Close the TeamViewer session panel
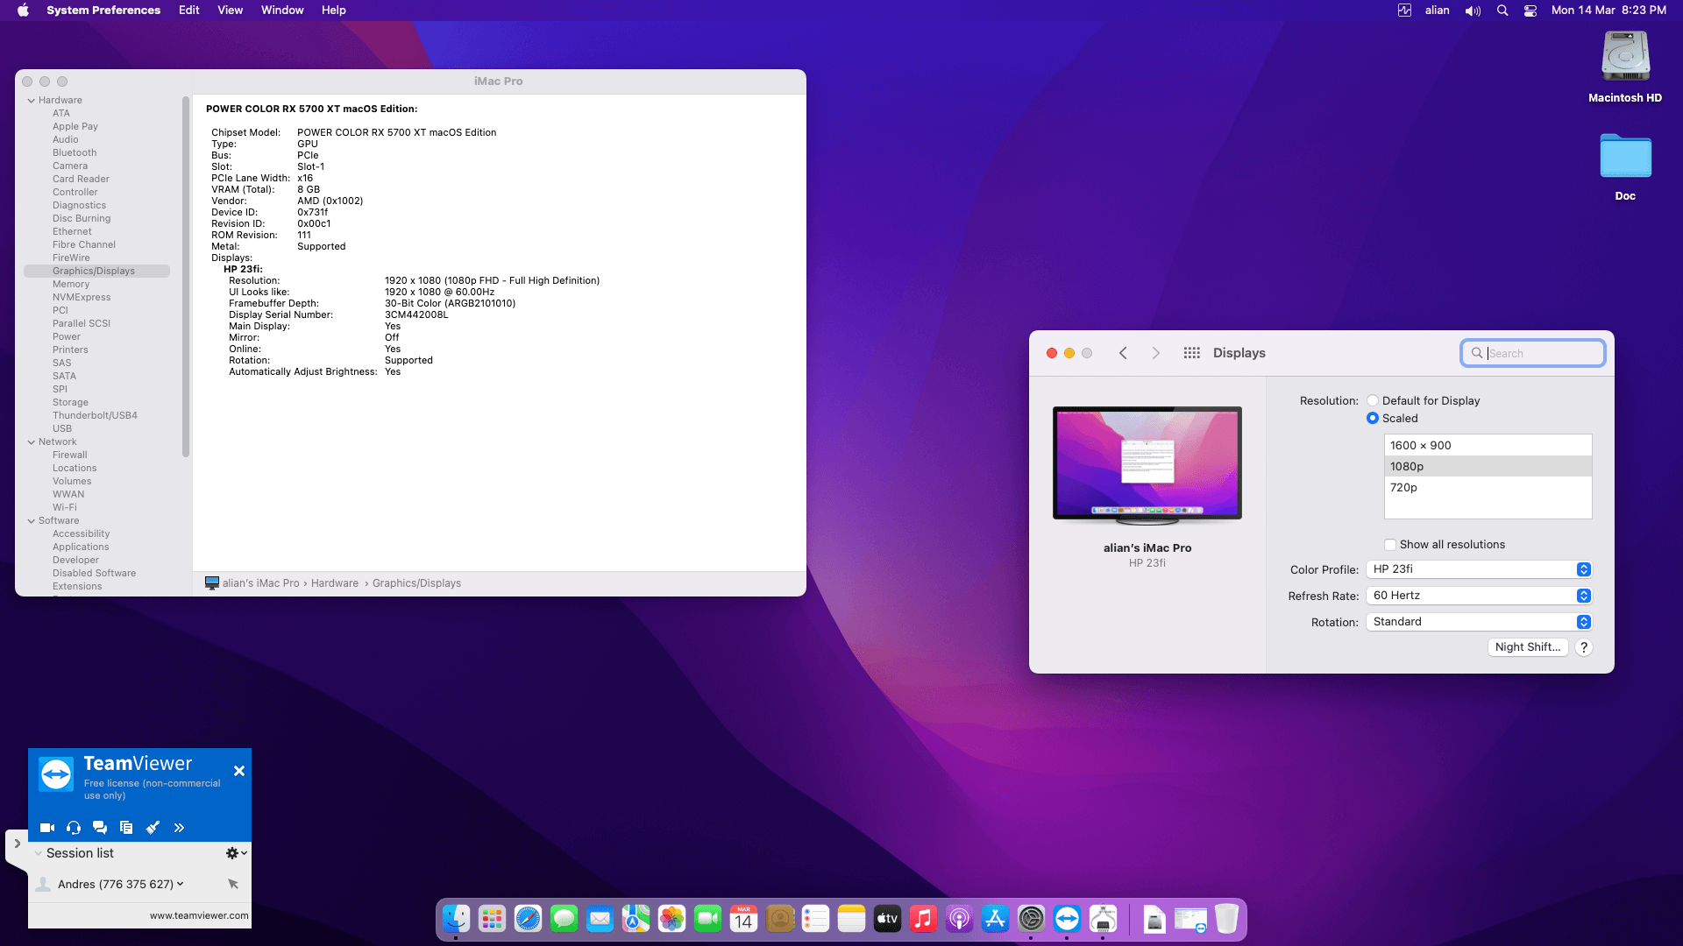 pos(239,771)
